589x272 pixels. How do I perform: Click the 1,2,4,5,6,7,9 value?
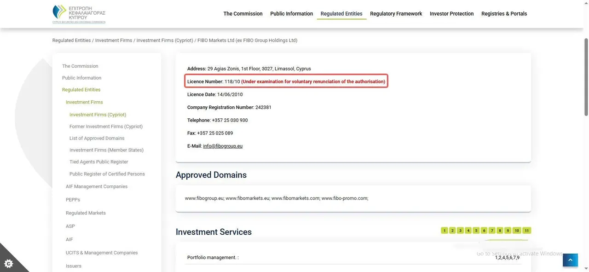click(507, 258)
